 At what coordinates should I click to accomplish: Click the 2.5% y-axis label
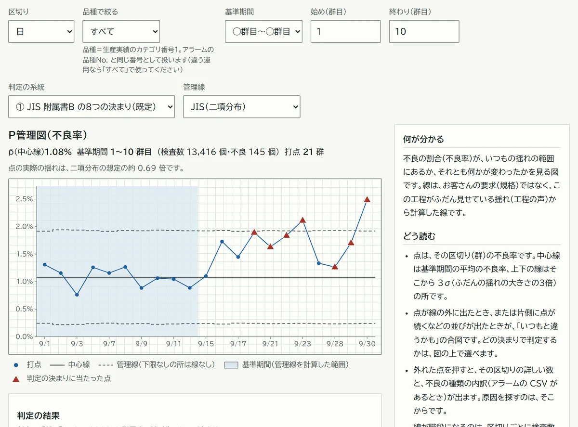tap(25, 199)
